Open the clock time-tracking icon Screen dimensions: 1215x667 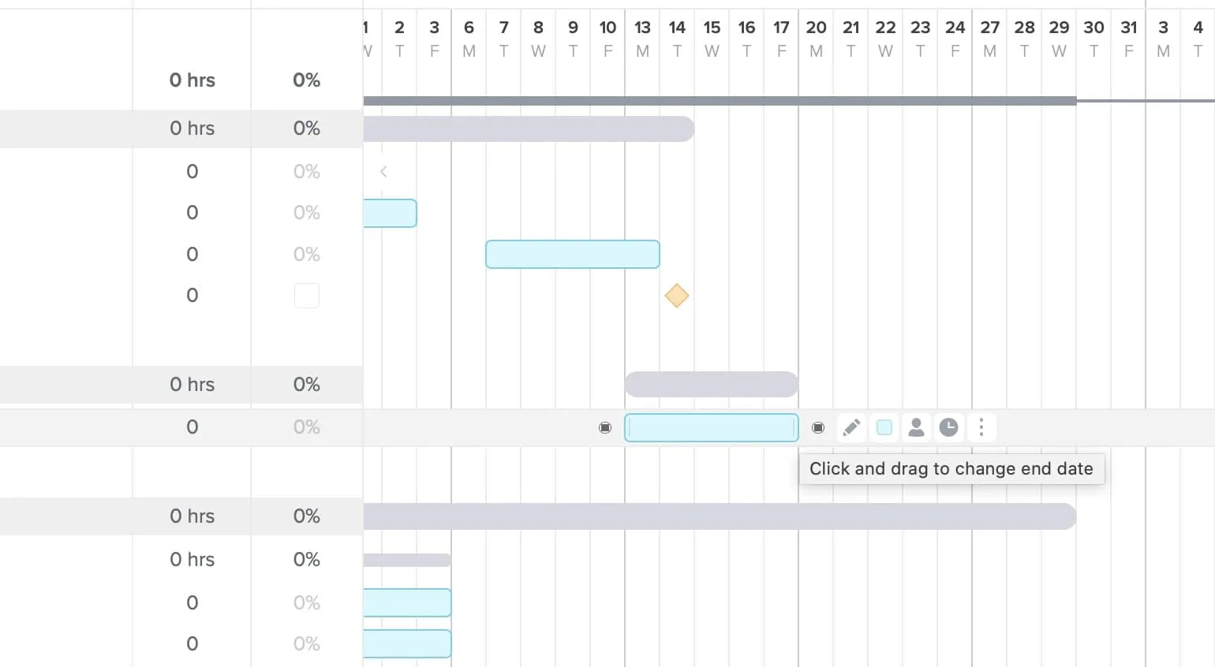(x=949, y=427)
